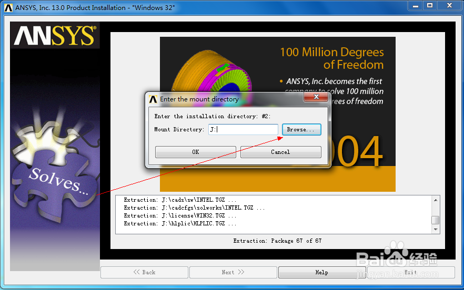This screenshot has width=464, height=290.
Task: Click the Enter the installation directory: #2 label
Action: click(x=213, y=117)
